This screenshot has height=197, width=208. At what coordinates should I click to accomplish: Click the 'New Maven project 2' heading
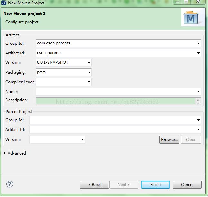(24, 14)
